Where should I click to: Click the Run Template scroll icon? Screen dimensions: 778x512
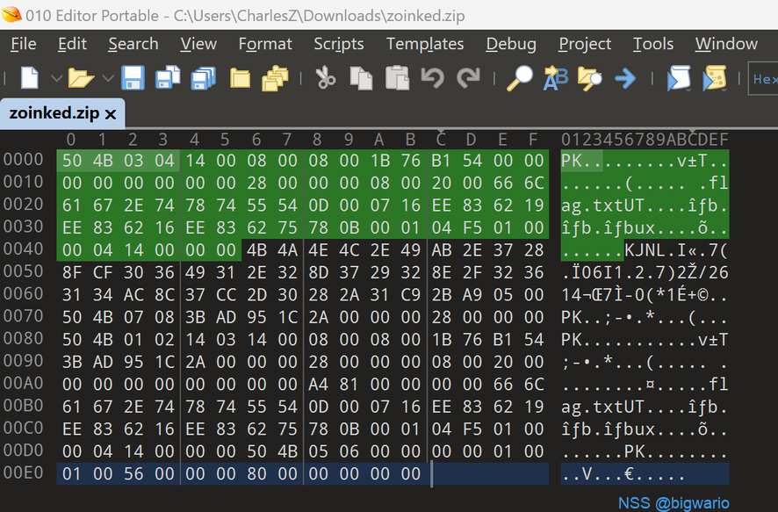(x=715, y=78)
